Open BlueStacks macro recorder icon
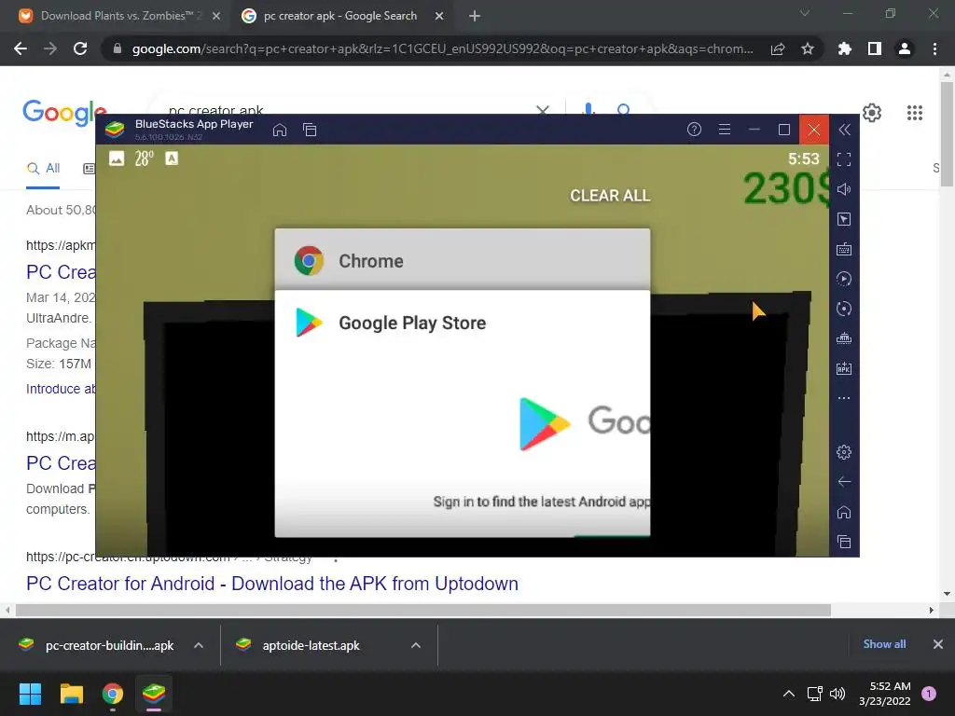 point(844,279)
